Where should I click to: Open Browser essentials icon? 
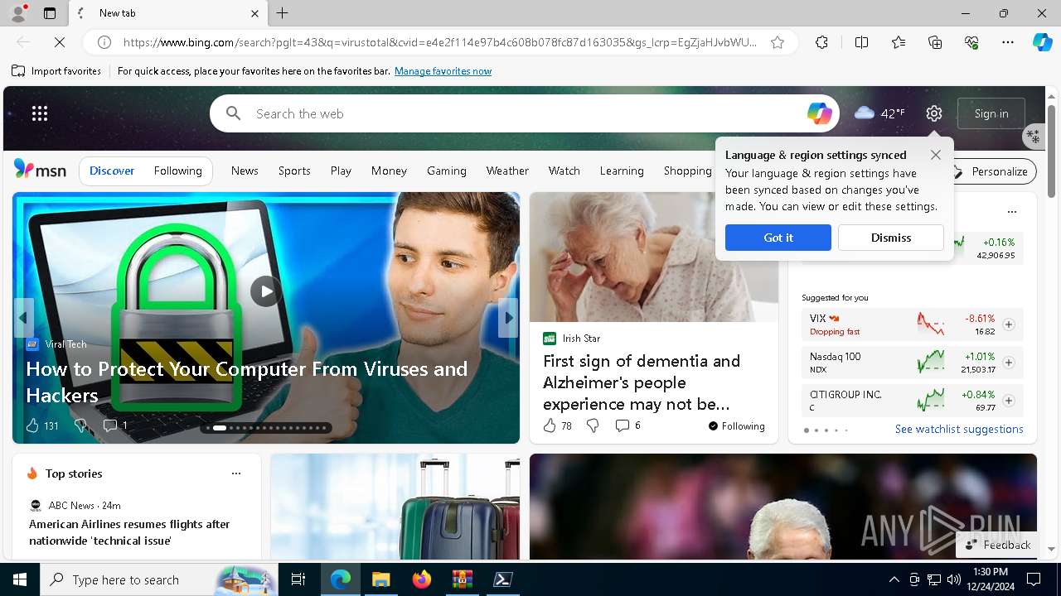tap(971, 42)
